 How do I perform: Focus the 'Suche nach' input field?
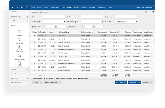(126, 17)
